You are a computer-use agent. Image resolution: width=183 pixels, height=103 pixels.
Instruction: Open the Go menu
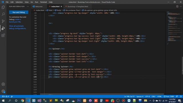coord(32,2)
